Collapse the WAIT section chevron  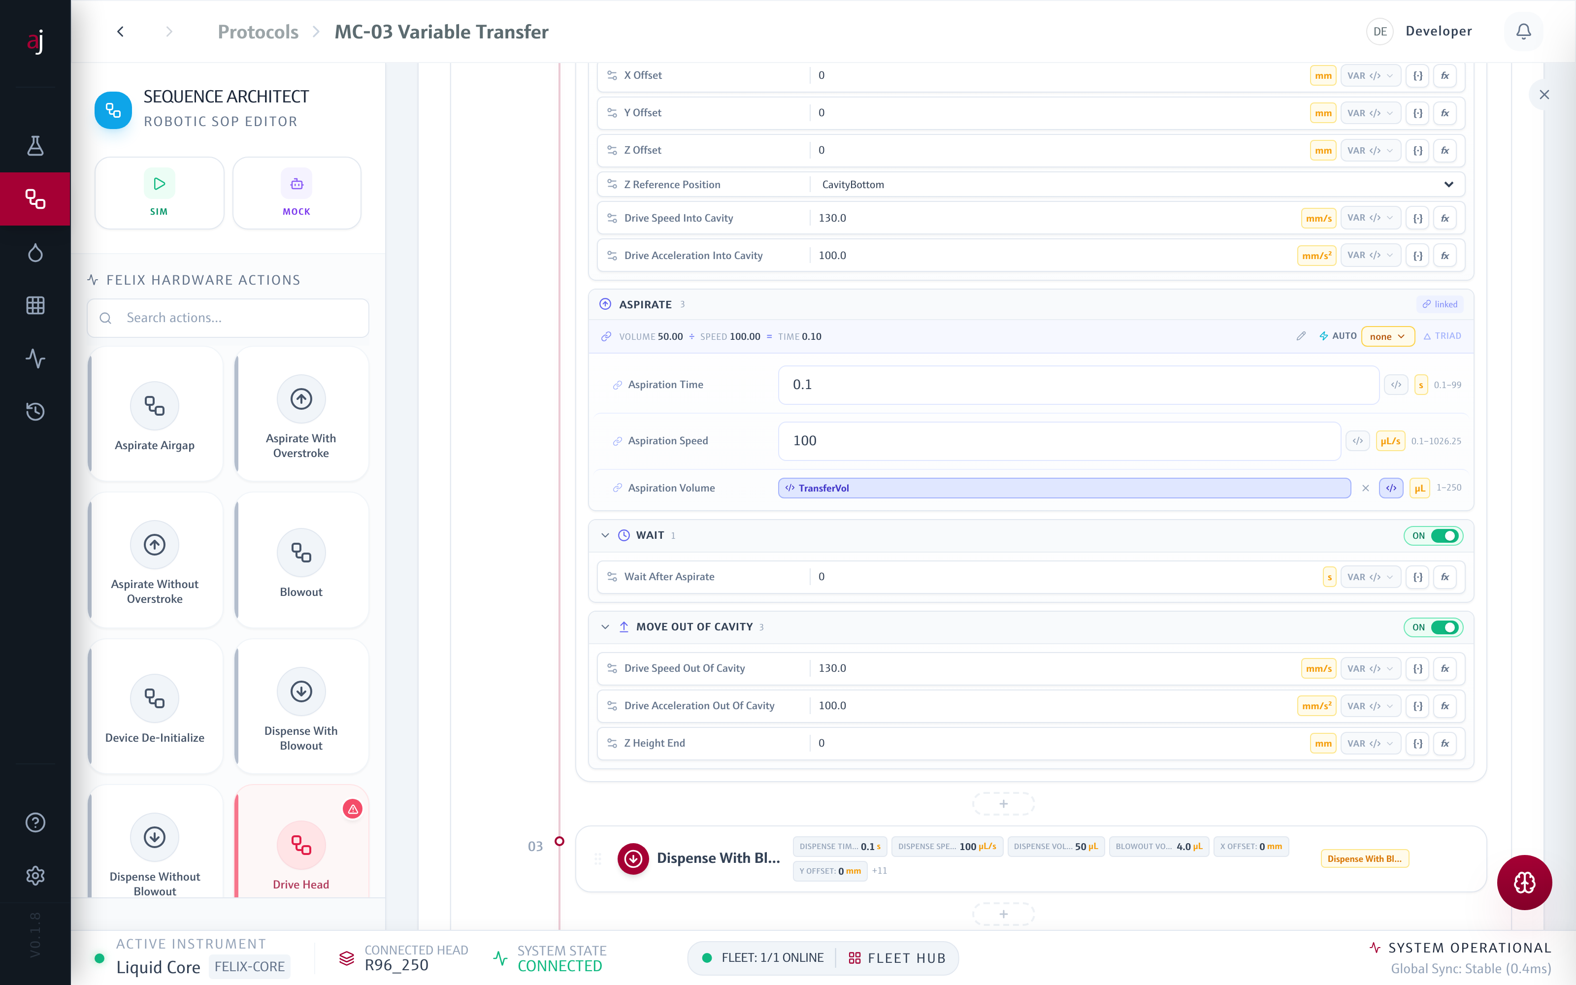(605, 535)
